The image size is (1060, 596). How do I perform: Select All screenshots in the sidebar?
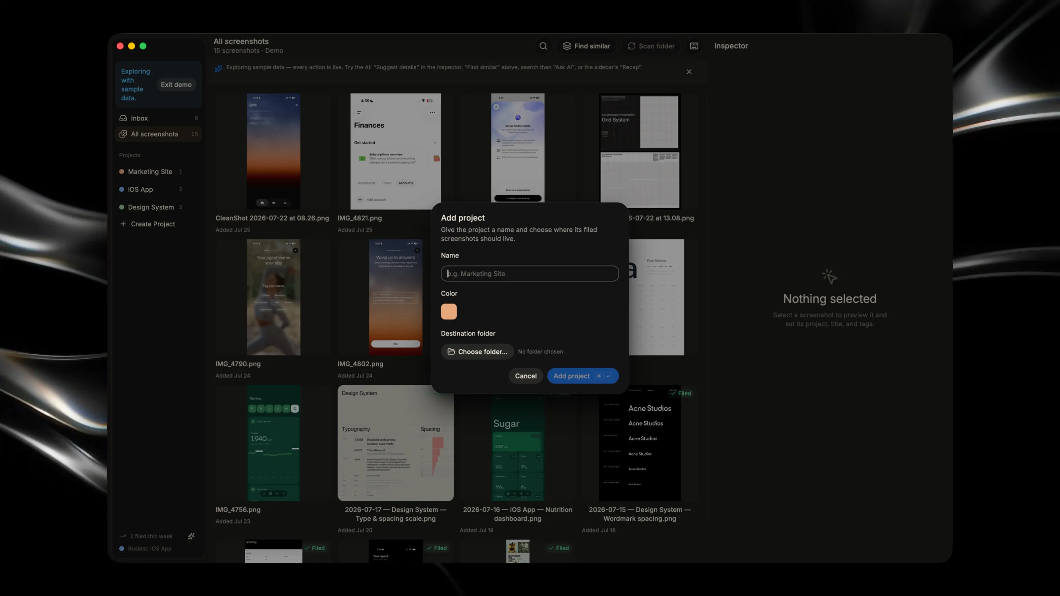tap(159, 134)
